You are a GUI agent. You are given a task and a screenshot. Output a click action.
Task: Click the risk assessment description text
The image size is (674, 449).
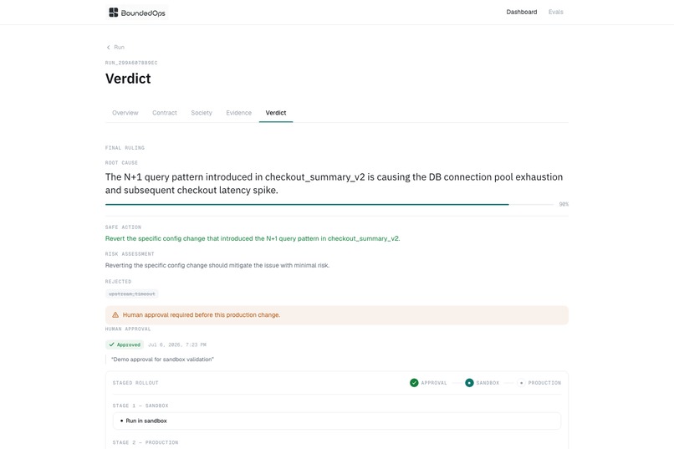click(x=217, y=266)
